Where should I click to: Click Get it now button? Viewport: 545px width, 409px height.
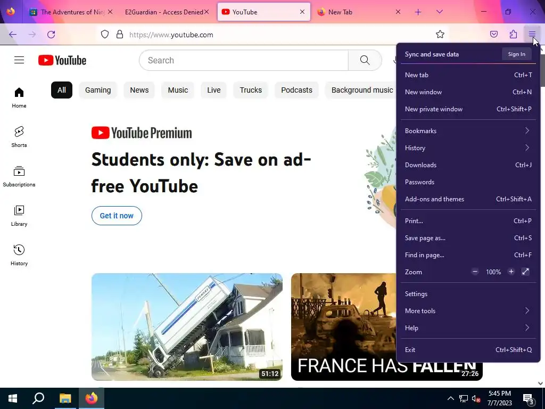tap(117, 216)
